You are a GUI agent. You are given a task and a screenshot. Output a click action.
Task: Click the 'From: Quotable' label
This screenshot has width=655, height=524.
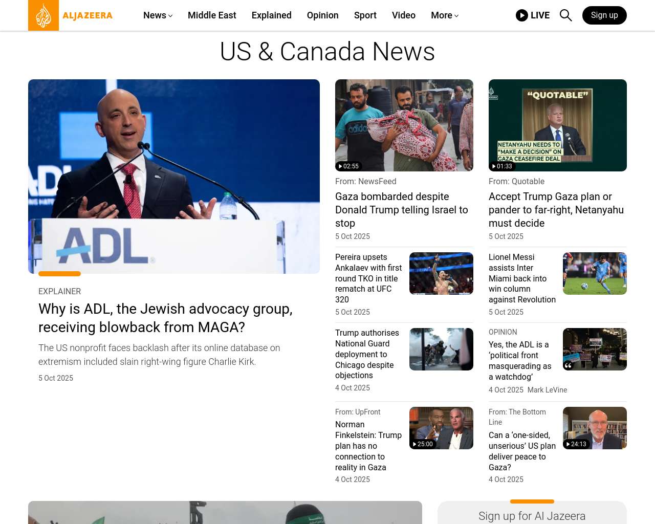516,182
